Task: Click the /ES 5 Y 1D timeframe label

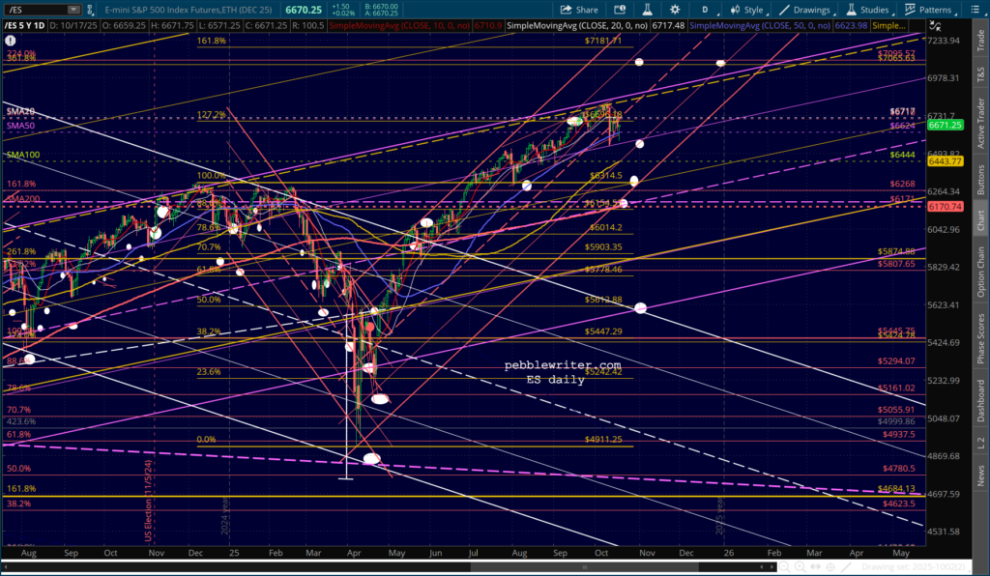Action: click(x=24, y=26)
